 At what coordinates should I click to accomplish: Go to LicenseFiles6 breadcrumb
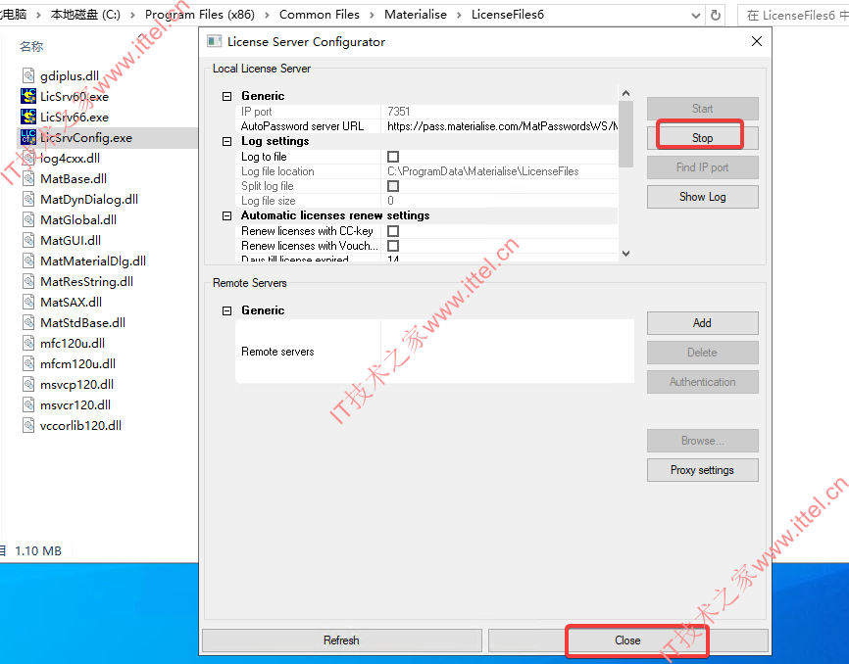pyautogui.click(x=508, y=15)
